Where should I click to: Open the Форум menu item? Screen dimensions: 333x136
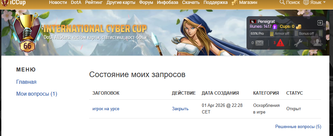146,3
